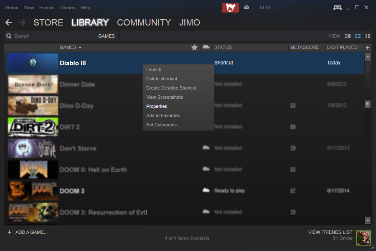Click the search magnifier icon

pyautogui.click(x=9, y=36)
